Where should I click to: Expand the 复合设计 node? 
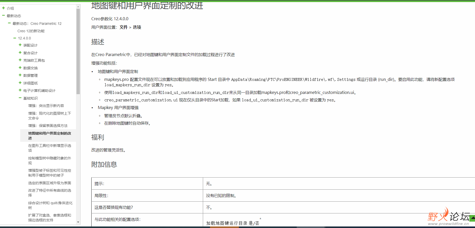point(20,53)
